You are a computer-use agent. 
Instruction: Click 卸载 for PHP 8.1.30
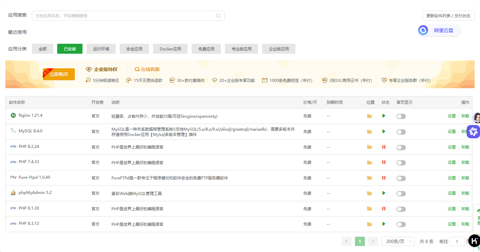click(x=465, y=209)
